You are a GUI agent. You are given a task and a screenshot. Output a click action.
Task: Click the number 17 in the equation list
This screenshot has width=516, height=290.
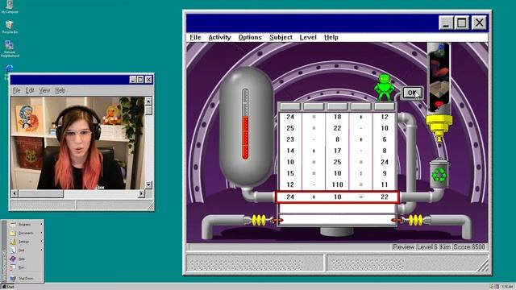tap(337, 151)
